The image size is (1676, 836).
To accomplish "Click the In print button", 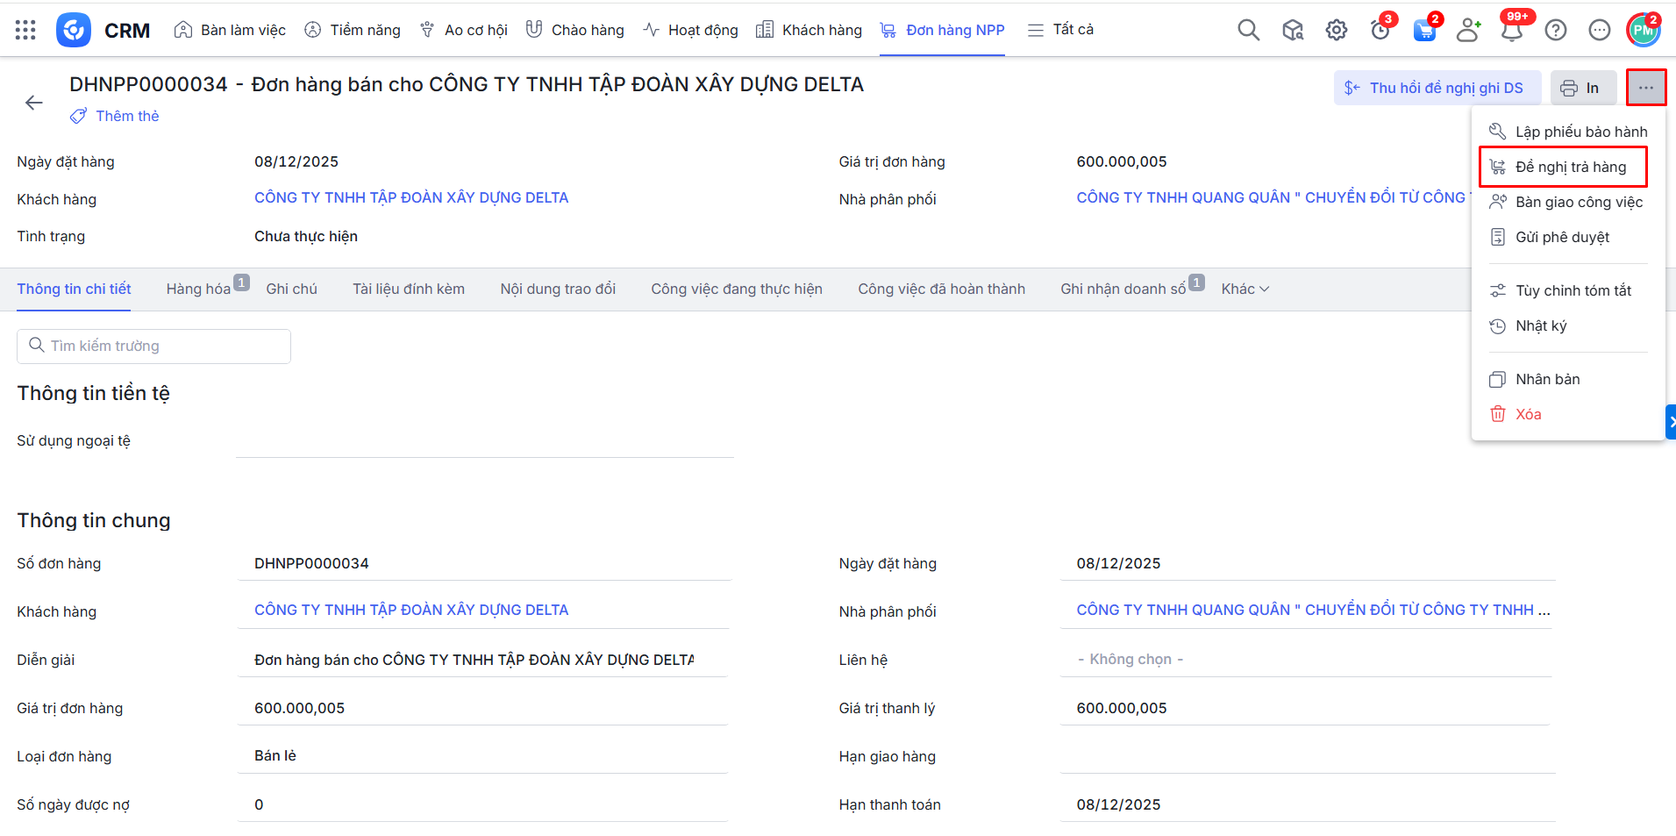I will click(1582, 88).
